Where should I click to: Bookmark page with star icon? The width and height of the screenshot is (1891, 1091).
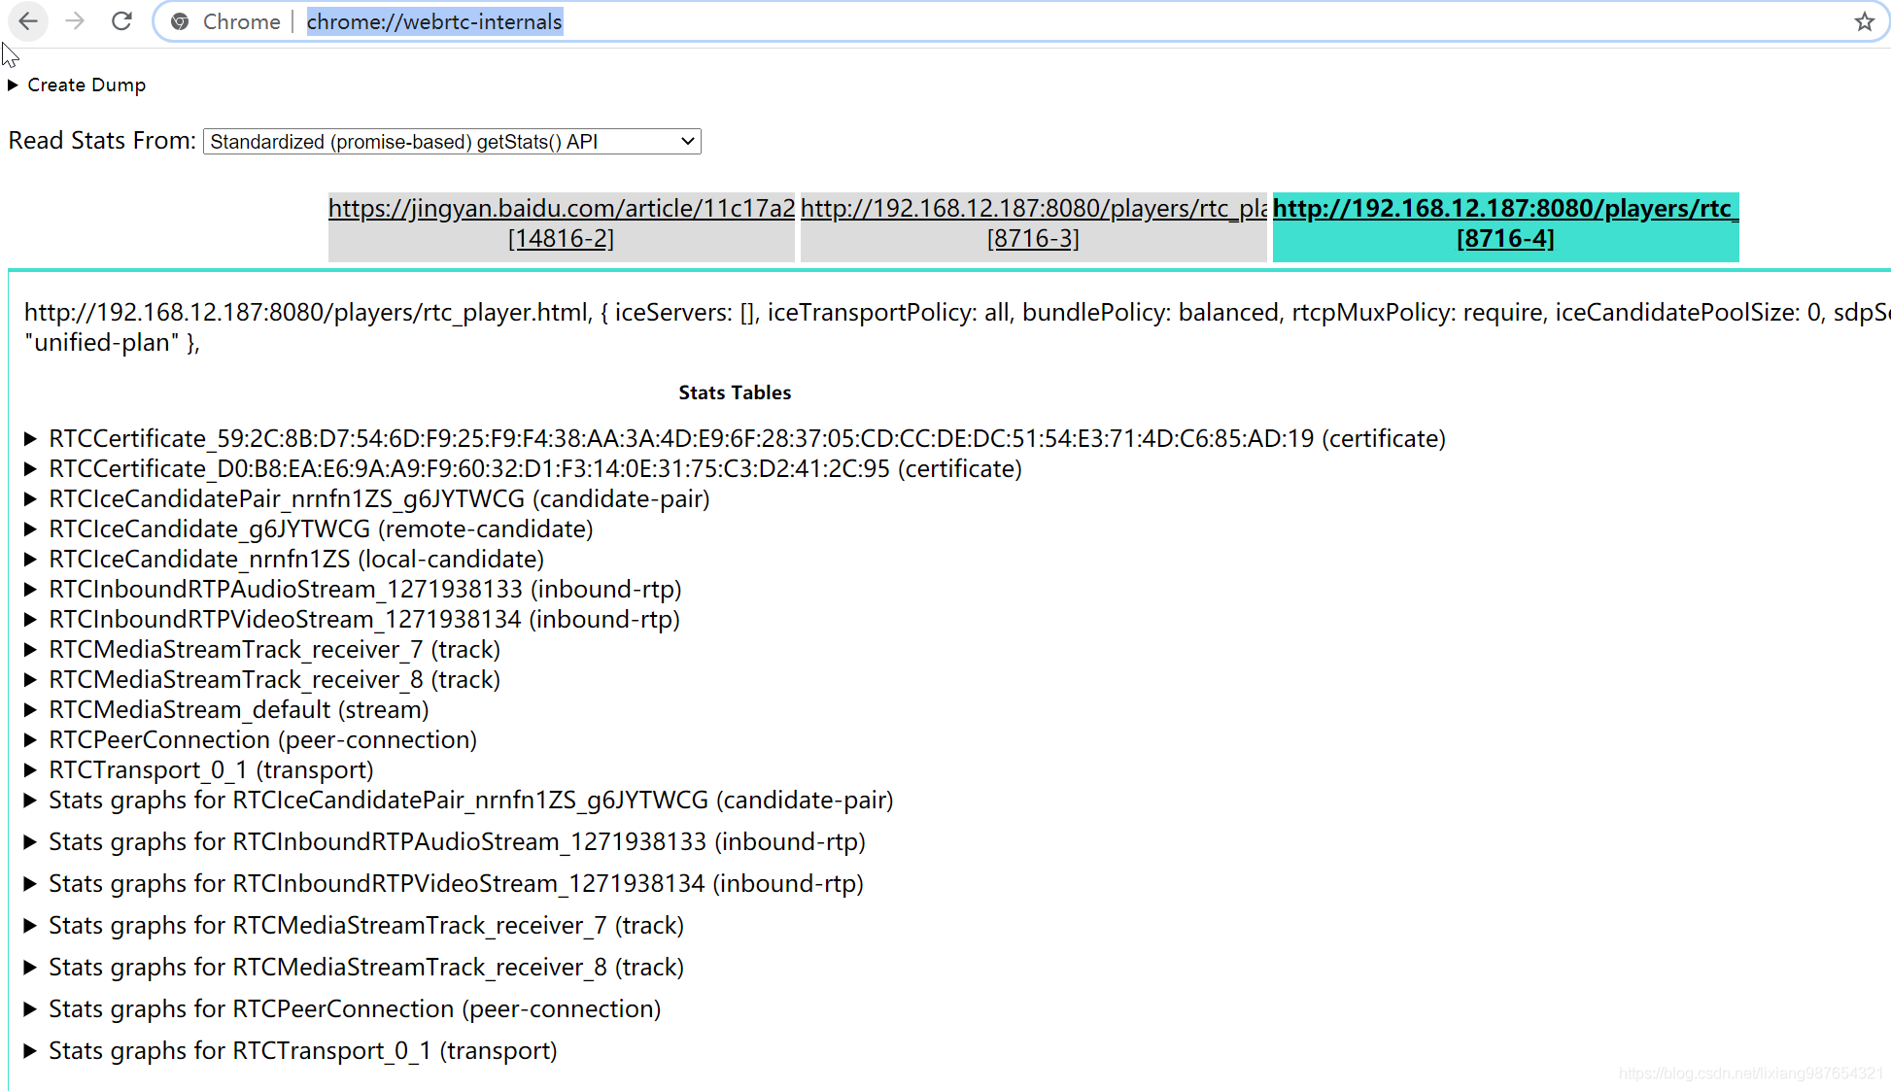pos(1864,21)
